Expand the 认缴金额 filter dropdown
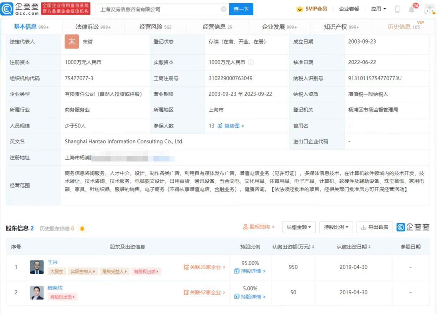This screenshot has height=314, width=437. (299, 227)
